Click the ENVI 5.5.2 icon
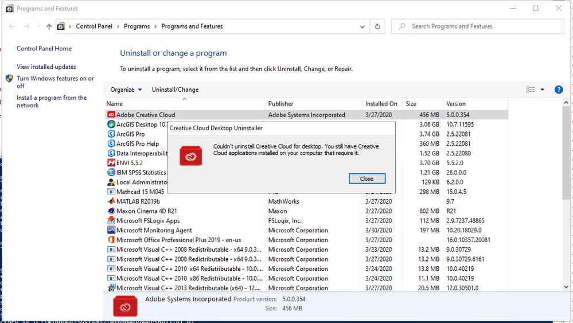 111,162
